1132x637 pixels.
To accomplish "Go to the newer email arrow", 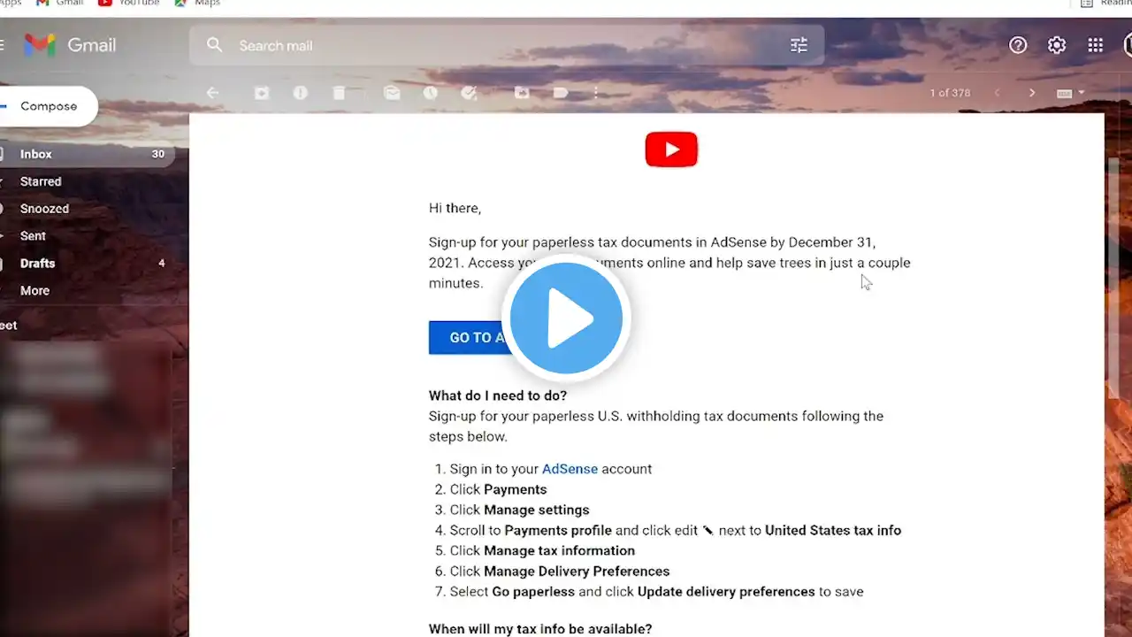I will (x=998, y=93).
